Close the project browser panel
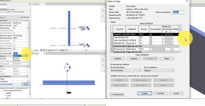This screenshot has width=205, height=106. pos(29,88)
